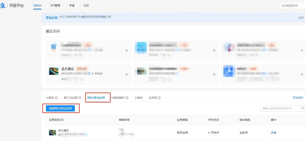Click the info icon beside 小程序插件

127,98
